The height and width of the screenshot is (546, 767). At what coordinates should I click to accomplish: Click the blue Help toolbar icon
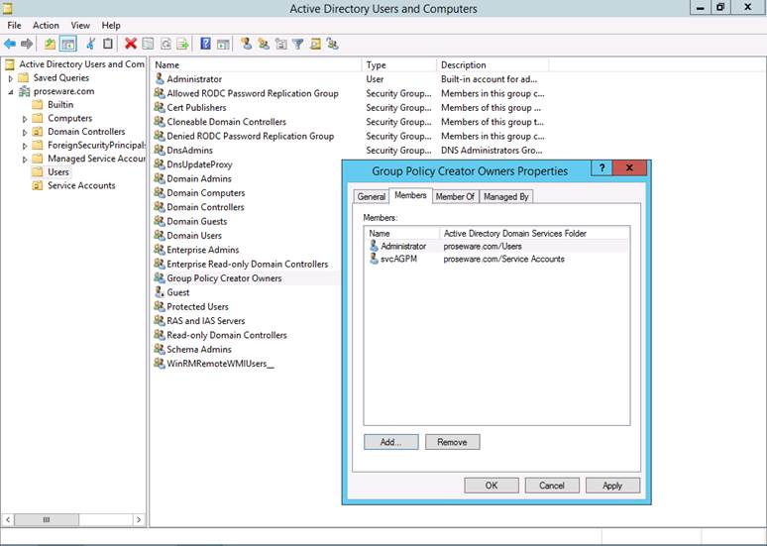(205, 44)
